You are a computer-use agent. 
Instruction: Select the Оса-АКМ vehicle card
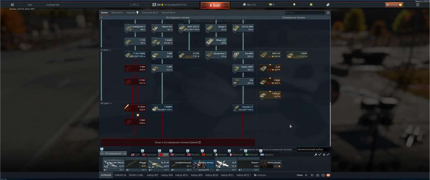coord(243,55)
